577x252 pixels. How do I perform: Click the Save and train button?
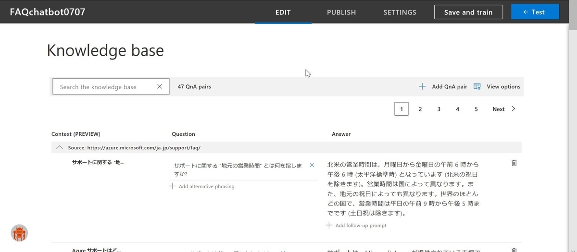468,12
